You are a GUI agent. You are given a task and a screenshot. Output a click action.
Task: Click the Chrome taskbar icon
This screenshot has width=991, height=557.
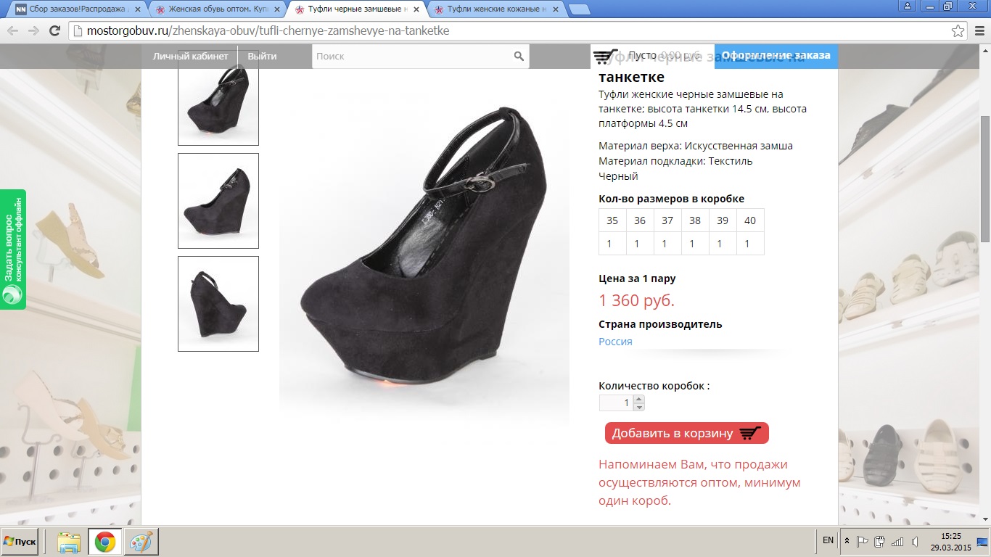(x=104, y=542)
